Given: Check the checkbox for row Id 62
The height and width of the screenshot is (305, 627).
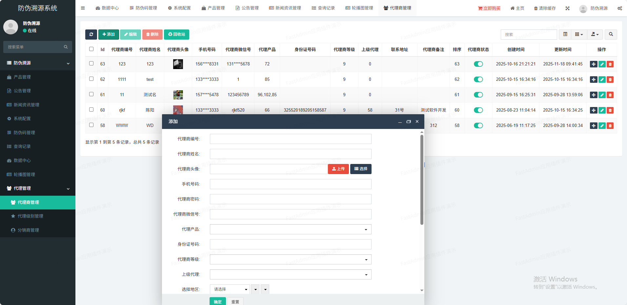Looking at the screenshot, I should point(91,79).
